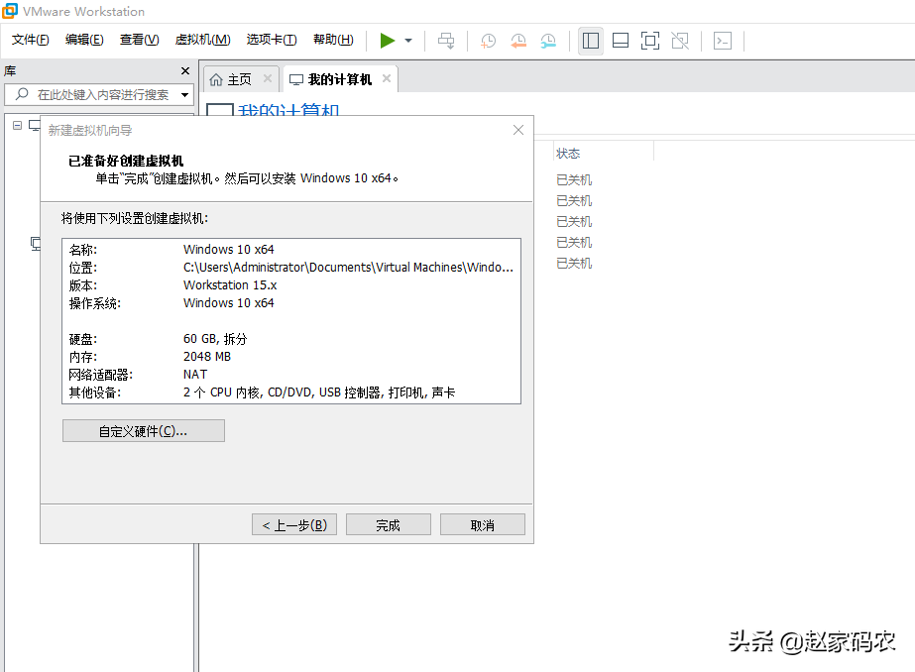Click the send Ctrl+Alt+Del toolbar icon
Image resolution: width=915 pixels, height=672 pixels.
coord(446,41)
